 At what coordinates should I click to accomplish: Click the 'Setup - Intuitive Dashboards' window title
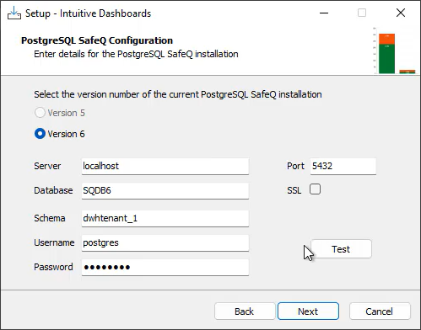[x=89, y=13]
